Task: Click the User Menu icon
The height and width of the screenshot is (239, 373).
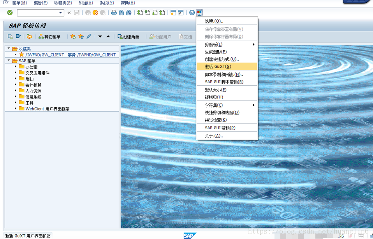Action: coord(11,37)
